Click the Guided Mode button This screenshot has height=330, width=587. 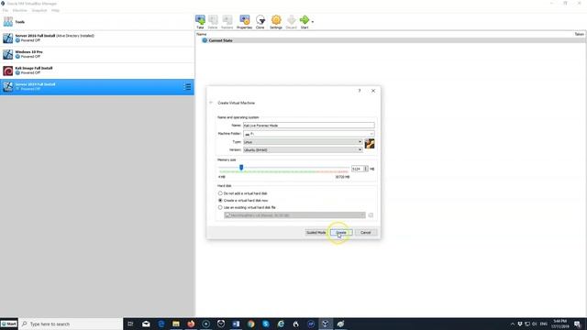[316, 232]
